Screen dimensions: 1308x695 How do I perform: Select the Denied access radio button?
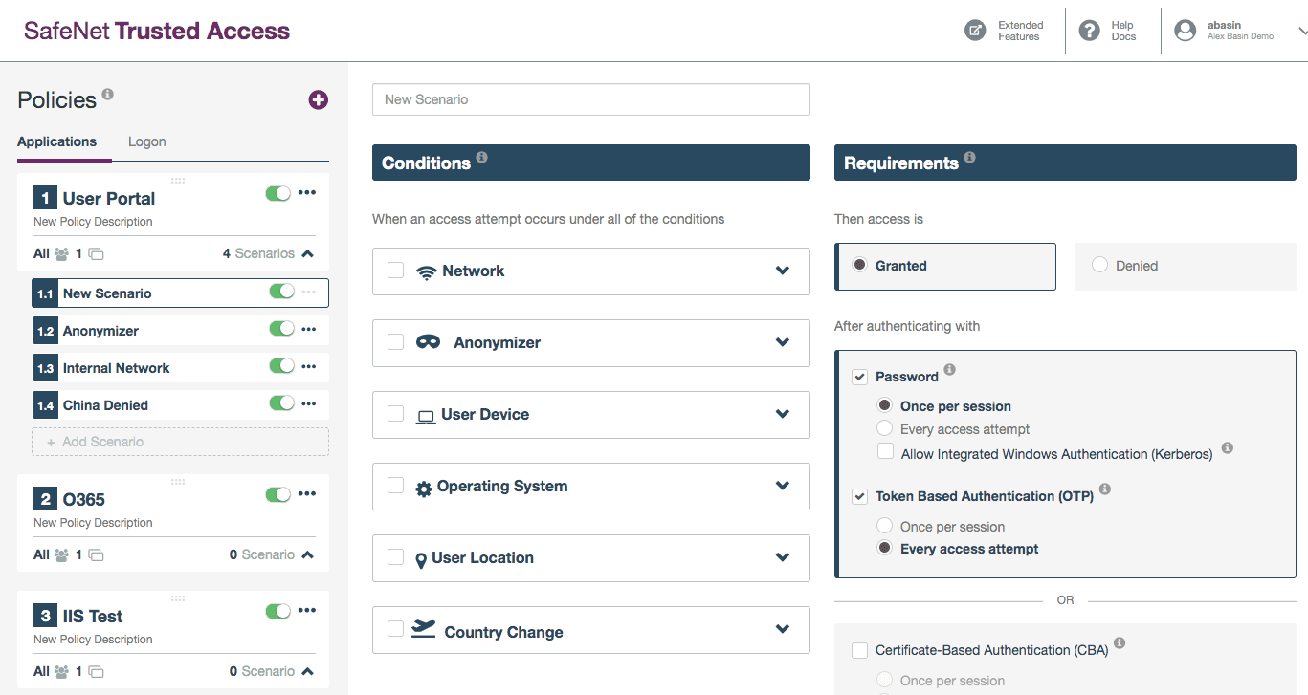(1099, 265)
